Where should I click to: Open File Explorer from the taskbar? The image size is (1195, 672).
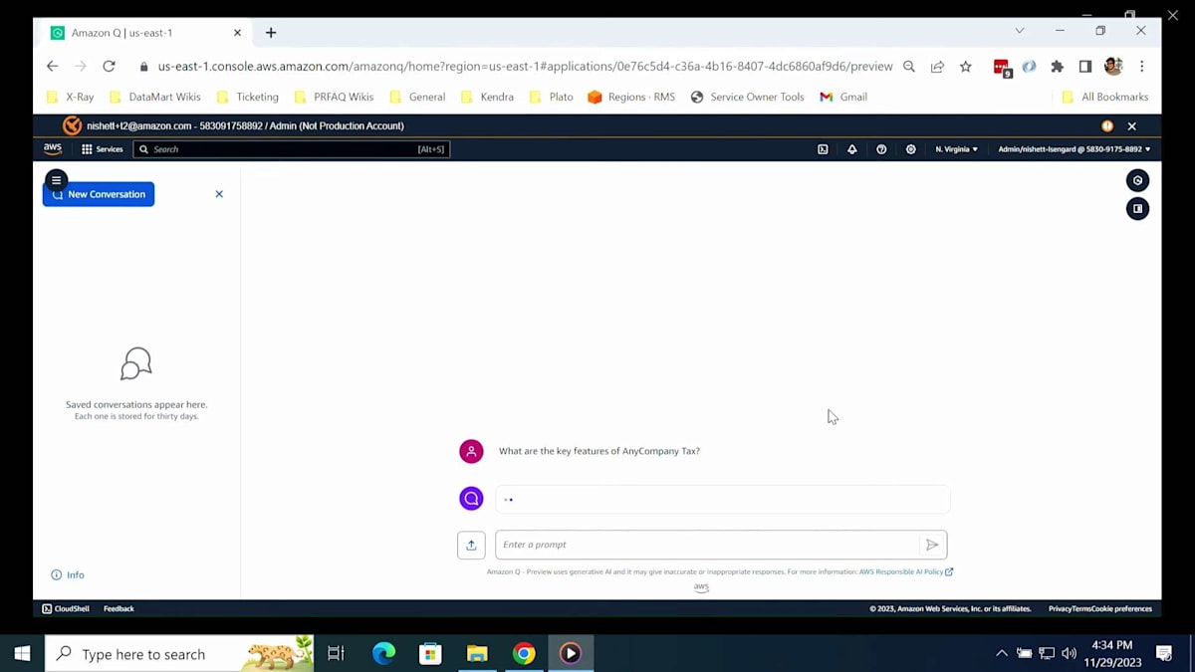(477, 654)
